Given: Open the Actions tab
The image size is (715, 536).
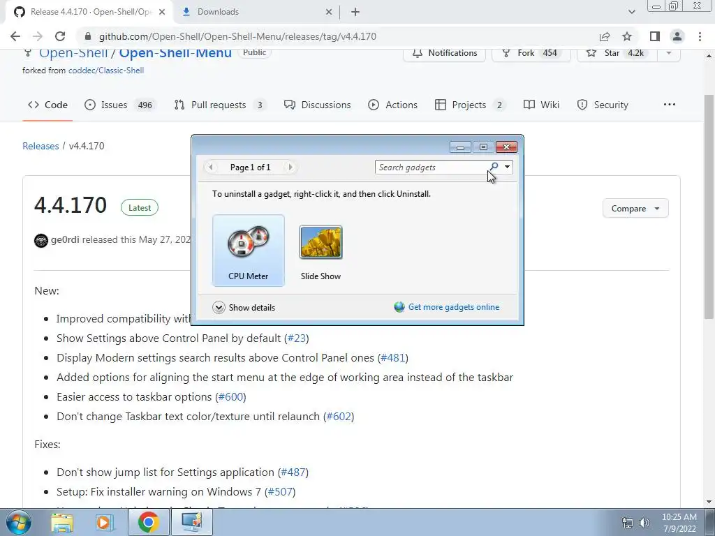Looking at the screenshot, I should pyautogui.click(x=392, y=105).
